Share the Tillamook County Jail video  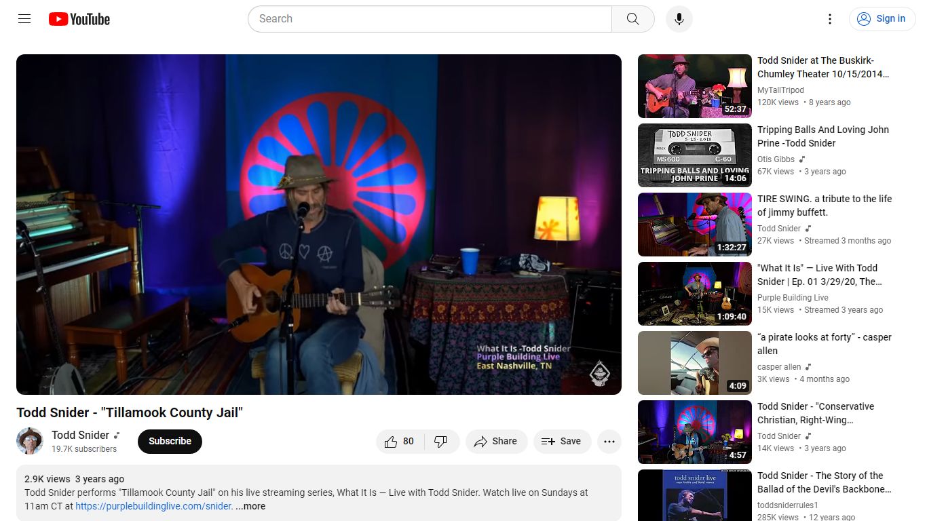496,442
